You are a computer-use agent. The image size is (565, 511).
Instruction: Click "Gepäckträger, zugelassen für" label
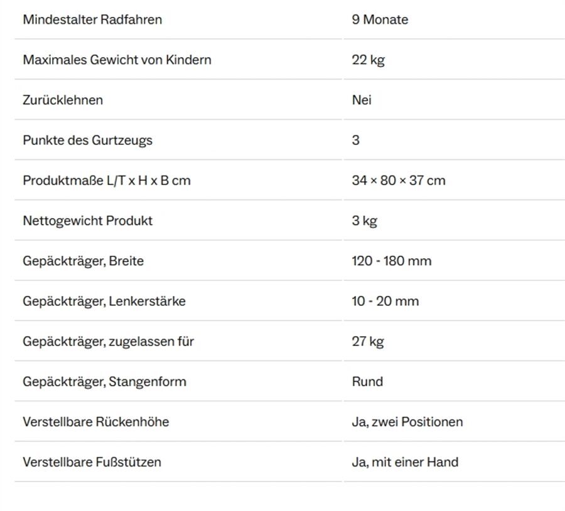pyautogui.click(x=108, y=341)
